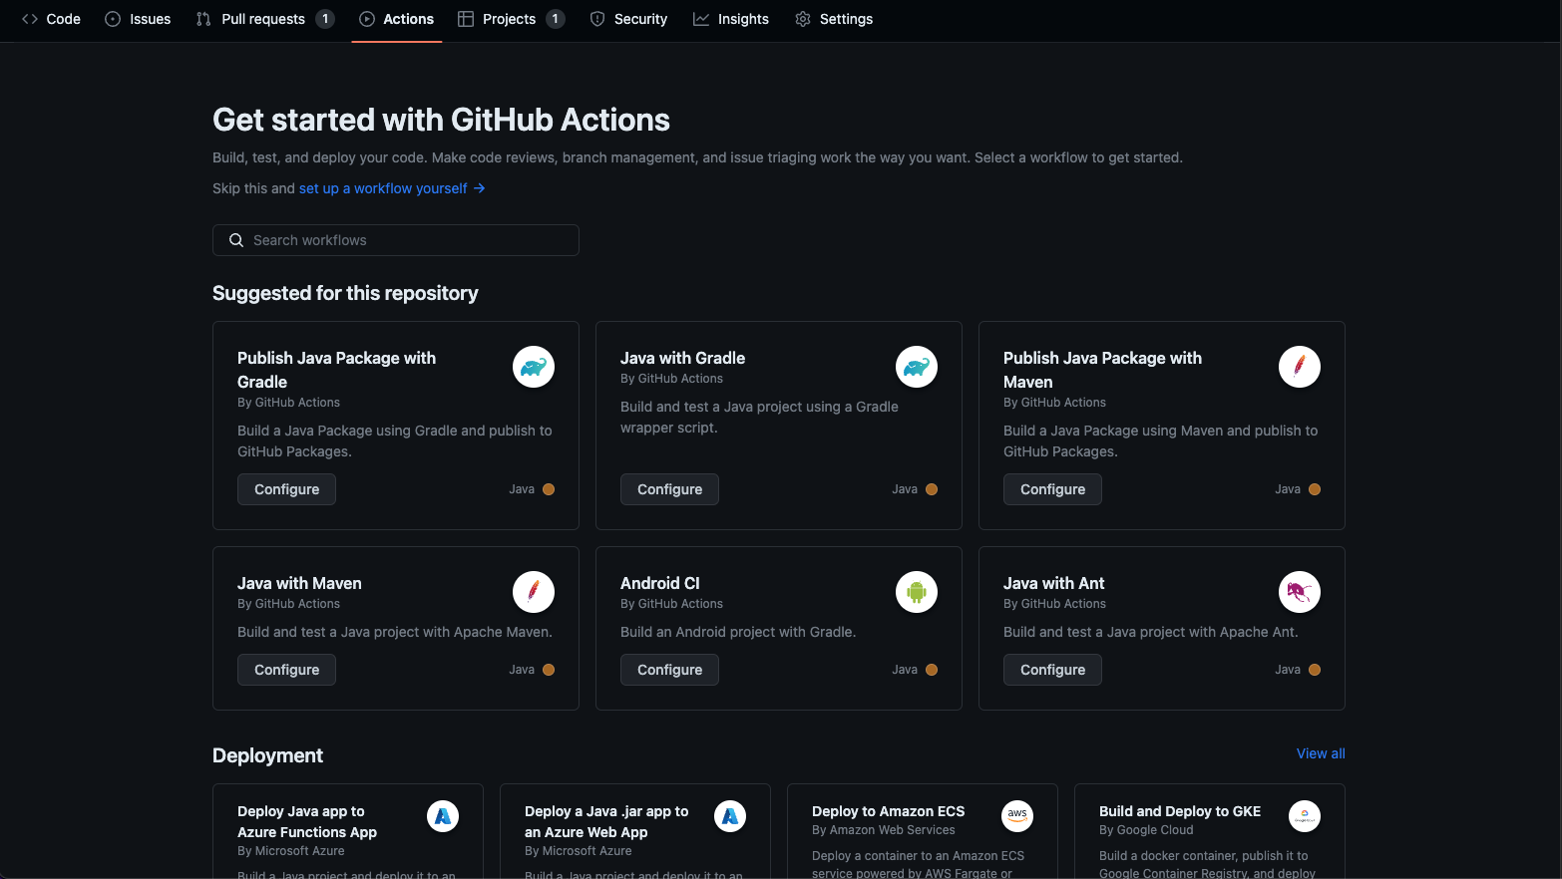Click the 'Java with Ant' card title

pyautogui.click(x=1053, y=583)
